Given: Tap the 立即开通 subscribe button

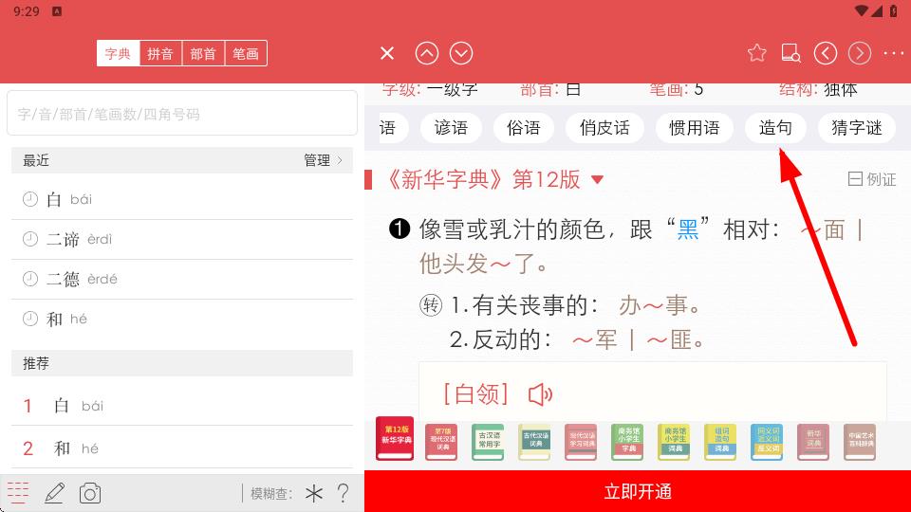Looking at the screenshot, I should point(638,491).
